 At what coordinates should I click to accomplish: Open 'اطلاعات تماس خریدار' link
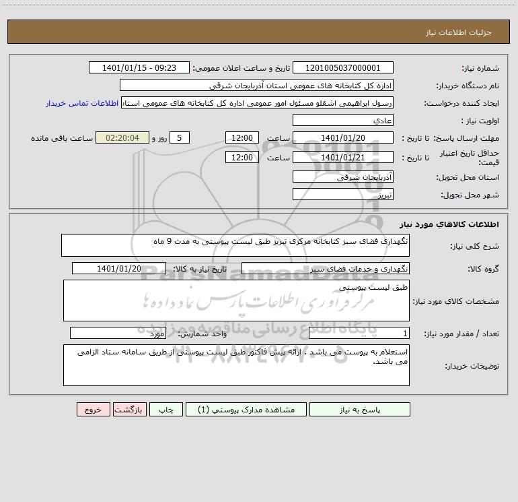(82, 103)
